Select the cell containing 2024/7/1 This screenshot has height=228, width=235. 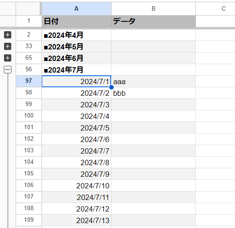76,81
